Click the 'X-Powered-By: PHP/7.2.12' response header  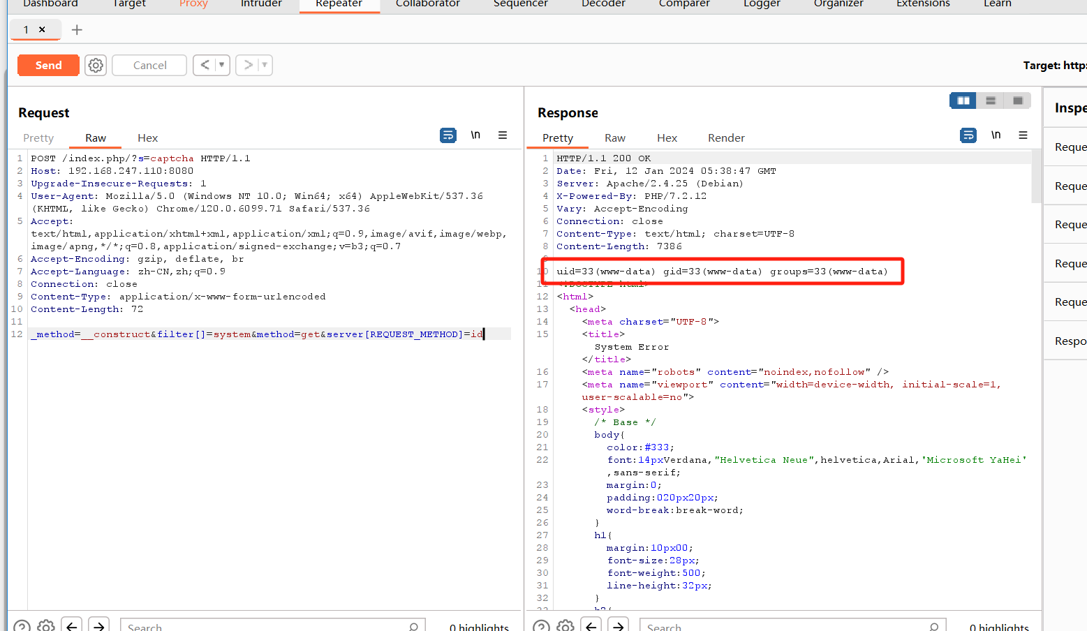[x=631, y=196]
